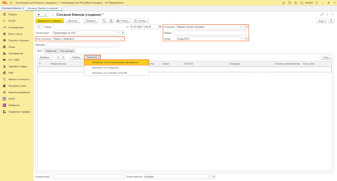This screenshot has height=181, width=337.
Task: Open Склад record with its open icon
Action: click(246, 39)
